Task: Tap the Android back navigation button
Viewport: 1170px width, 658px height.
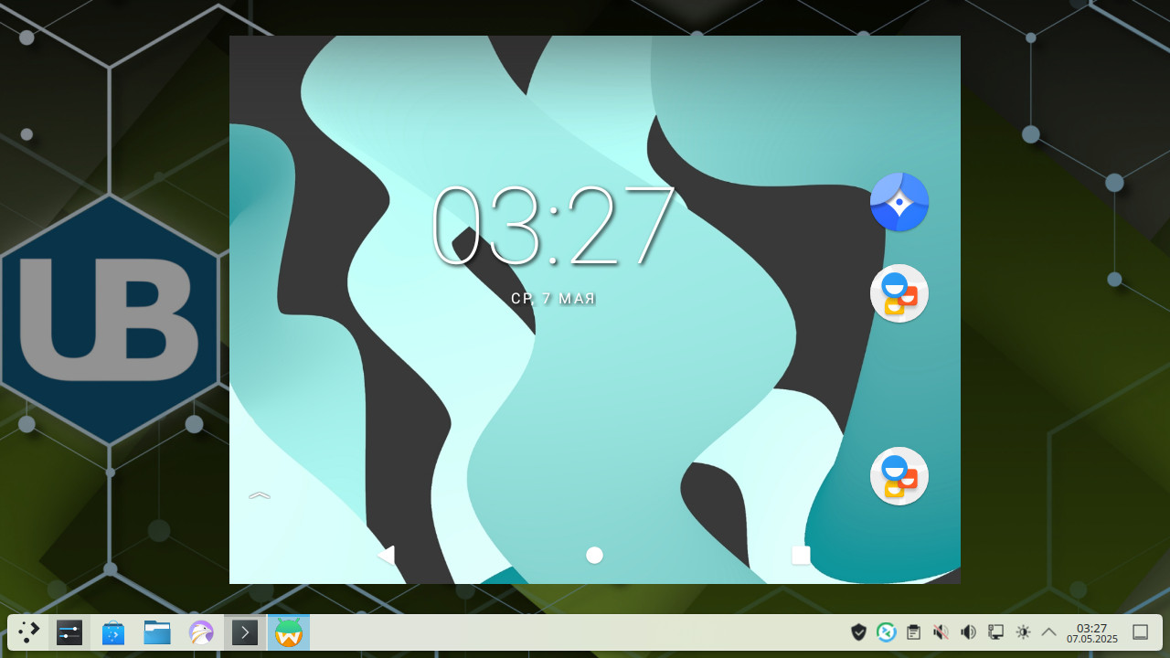Action: click(x=387, y=555)
